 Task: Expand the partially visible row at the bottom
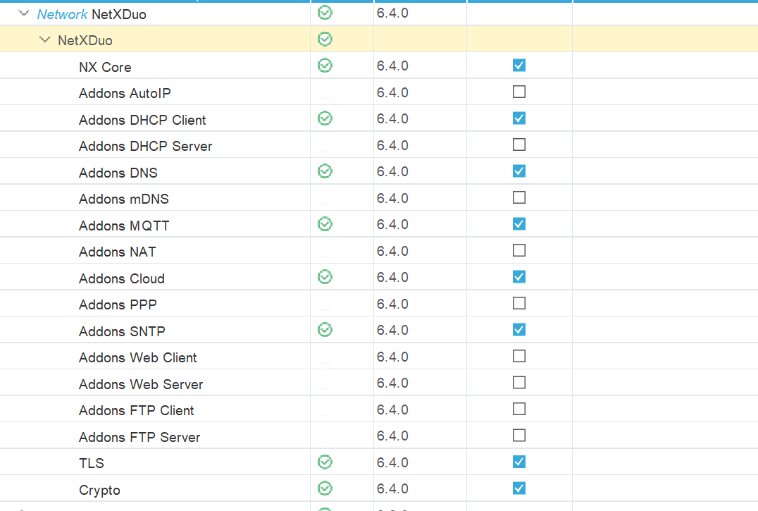23,507
